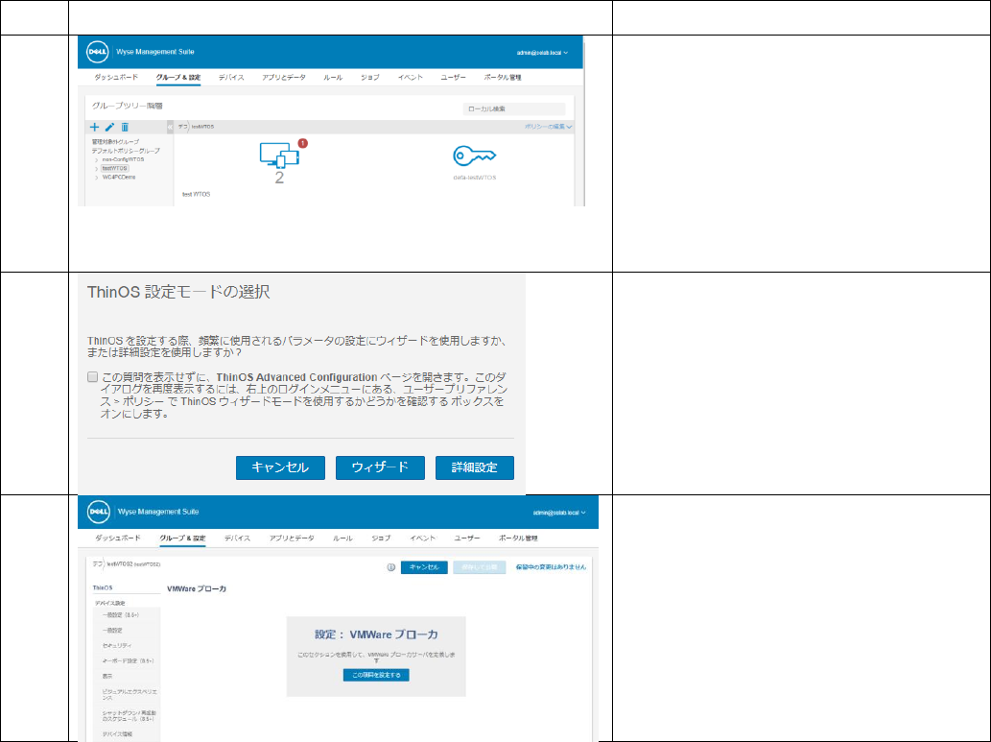Expand the WC4PCDemo group node
The image size is (991, 742).
point(96,178)
